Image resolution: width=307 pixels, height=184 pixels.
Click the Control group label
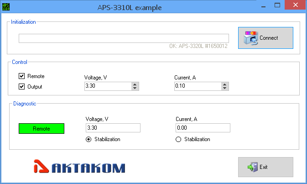(20, 62)
